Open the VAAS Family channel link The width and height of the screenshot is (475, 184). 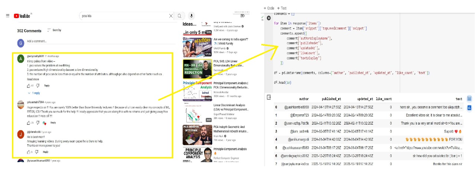pos(220,49)
